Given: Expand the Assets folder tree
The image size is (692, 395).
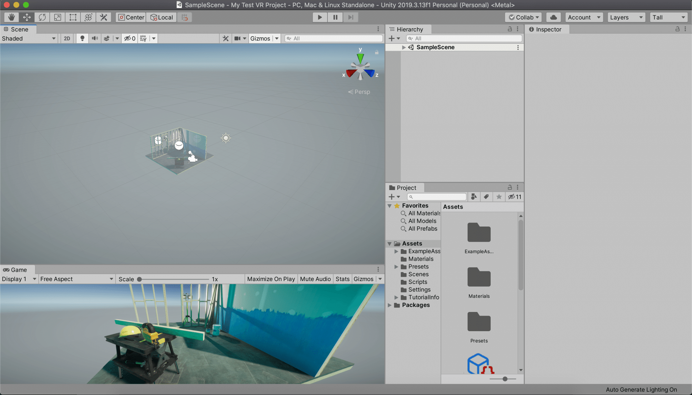Looking at the screenshot, I should tap(389, 243).
